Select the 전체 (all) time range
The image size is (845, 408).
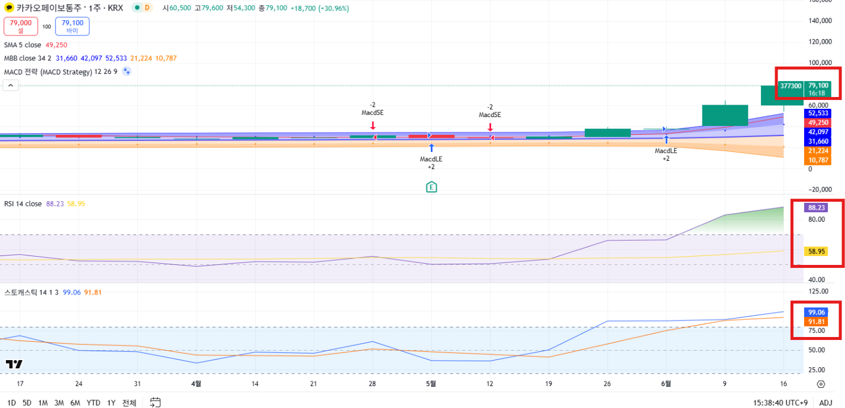point(129,403)
